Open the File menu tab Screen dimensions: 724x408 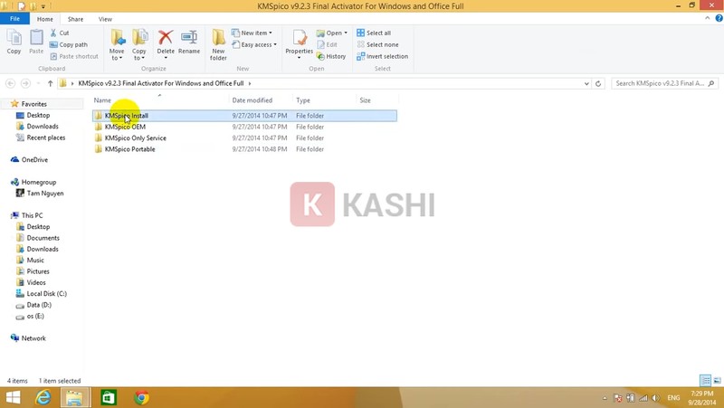14,19
